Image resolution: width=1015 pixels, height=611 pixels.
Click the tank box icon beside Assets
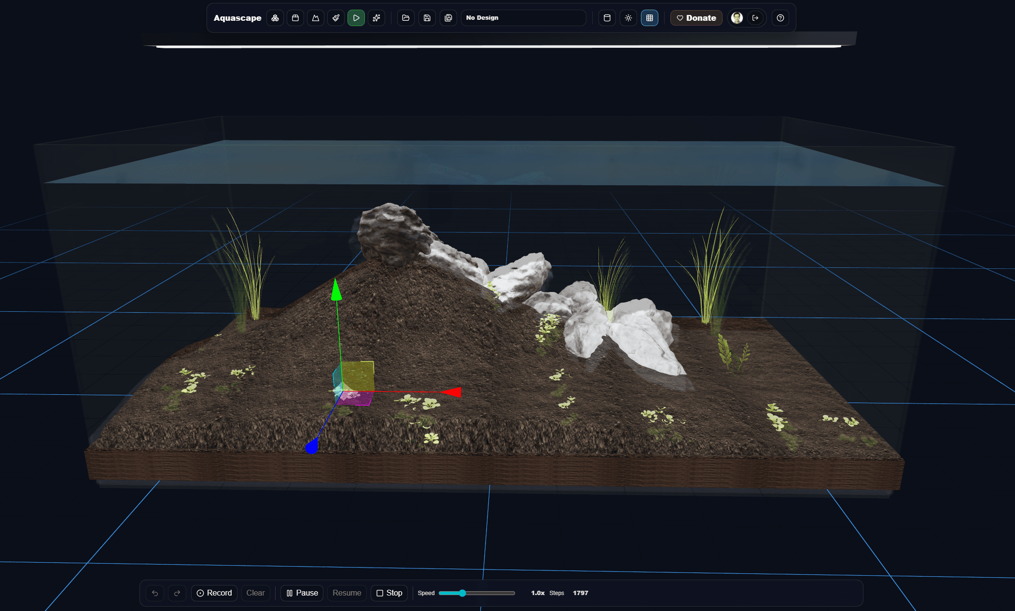[x=295, y=18]
